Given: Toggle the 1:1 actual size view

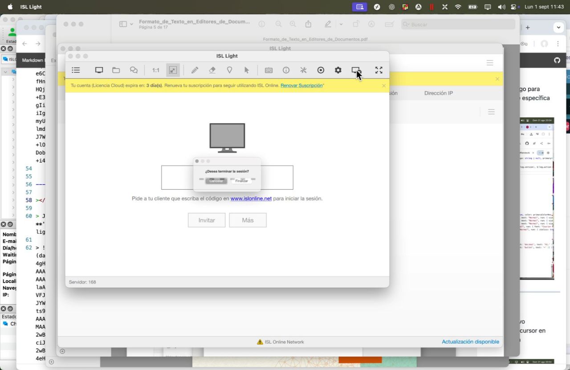Looking at the screenshot, I should (155, 70).
